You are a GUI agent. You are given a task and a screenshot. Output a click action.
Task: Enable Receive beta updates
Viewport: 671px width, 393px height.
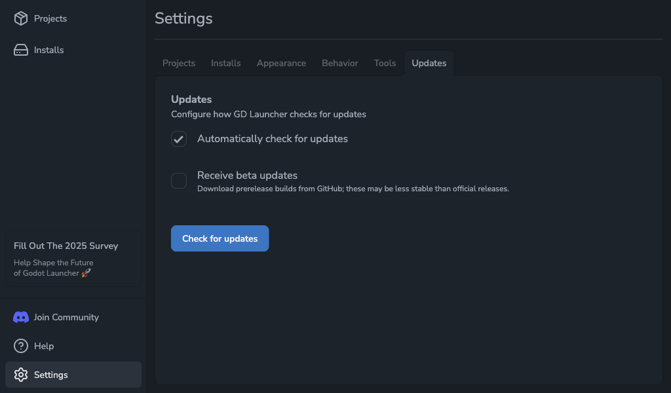[178, 181]
